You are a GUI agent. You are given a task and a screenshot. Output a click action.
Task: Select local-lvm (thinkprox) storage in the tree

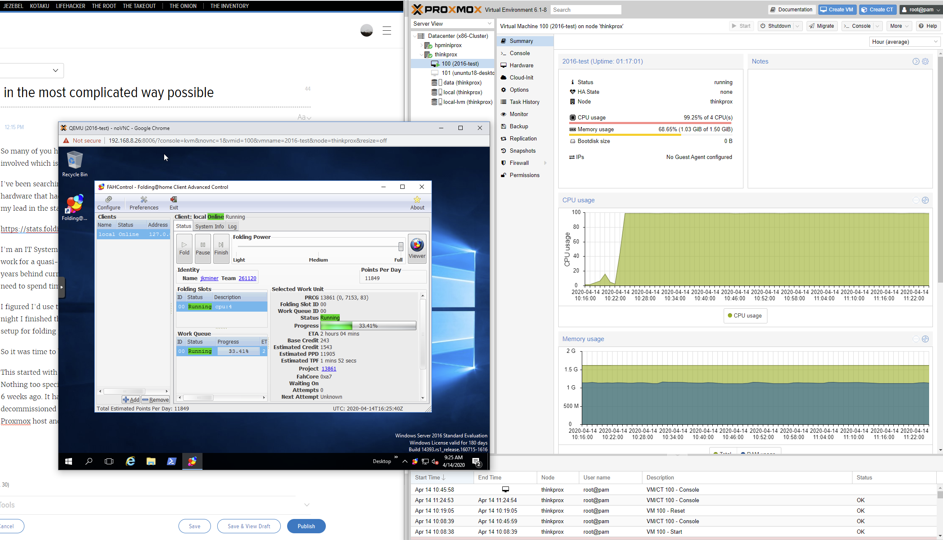coord(462,102)
